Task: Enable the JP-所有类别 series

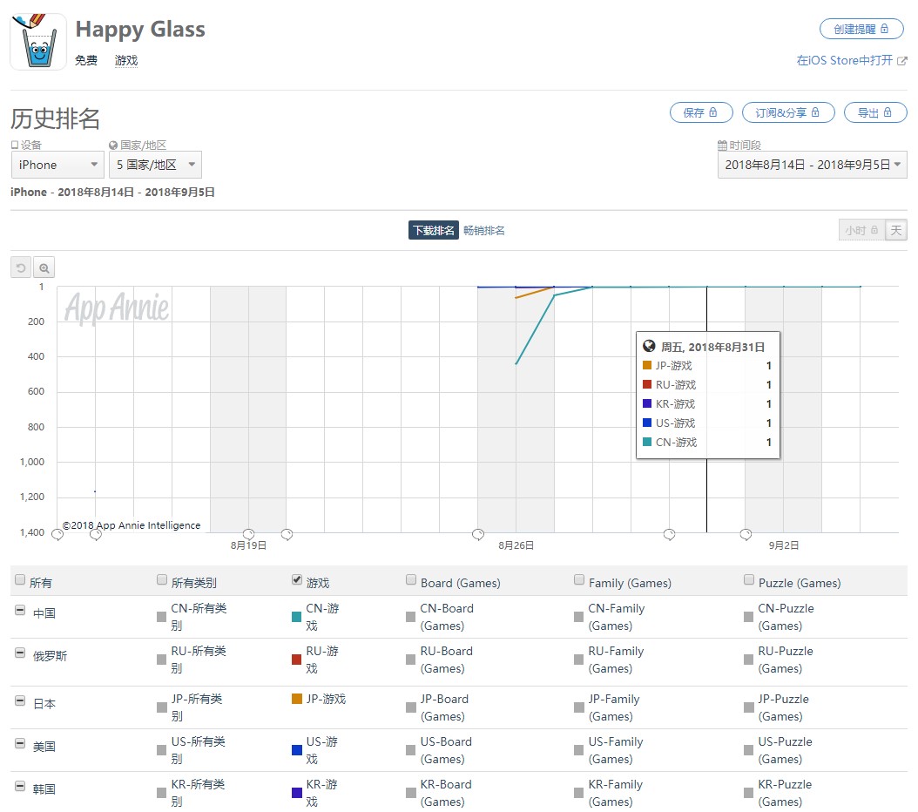Action: click(162, 707)
